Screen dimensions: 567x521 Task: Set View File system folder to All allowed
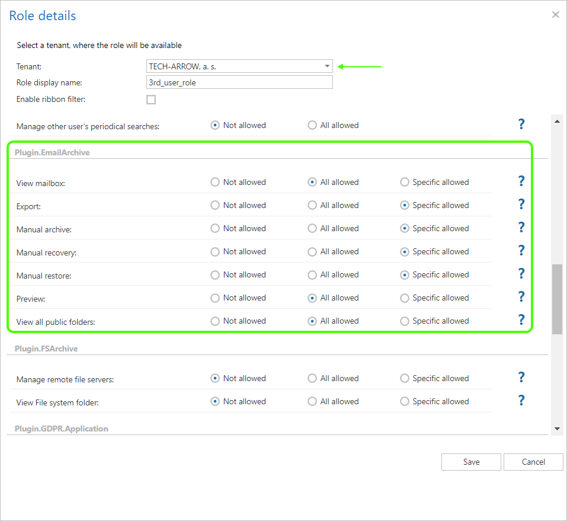[x=312, y=401]
